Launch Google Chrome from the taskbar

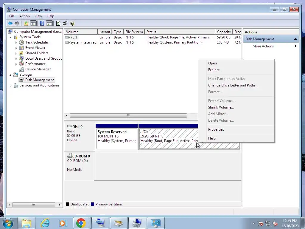tap(81, 223)
